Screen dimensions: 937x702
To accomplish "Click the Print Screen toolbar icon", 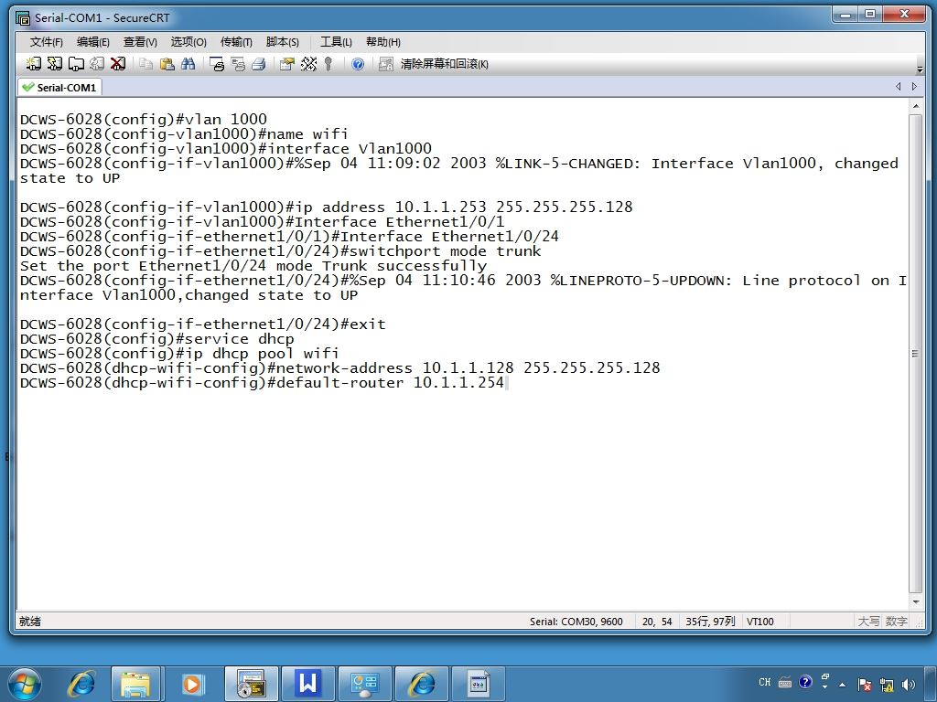I will tap(217, 64).
